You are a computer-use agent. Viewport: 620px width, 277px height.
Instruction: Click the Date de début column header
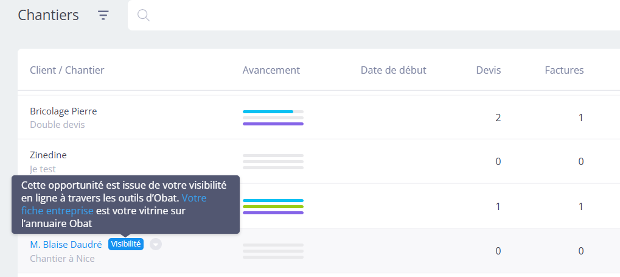tap(393, 70)
